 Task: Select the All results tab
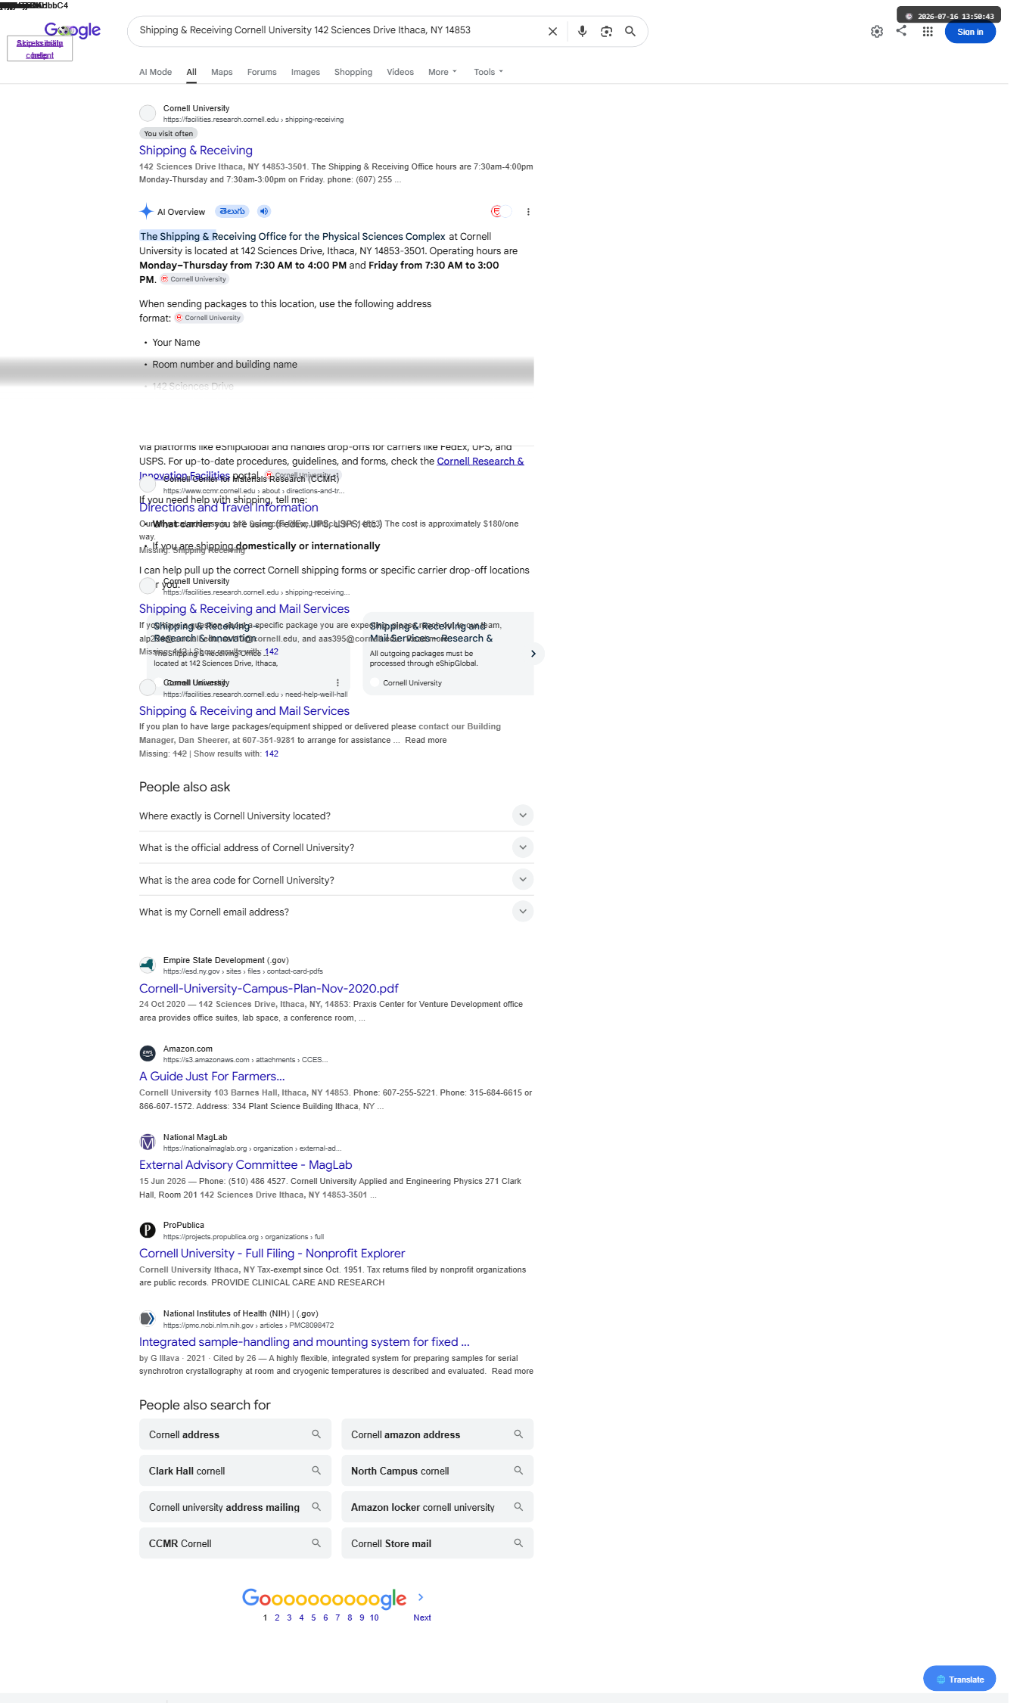[x=191, y=72]
